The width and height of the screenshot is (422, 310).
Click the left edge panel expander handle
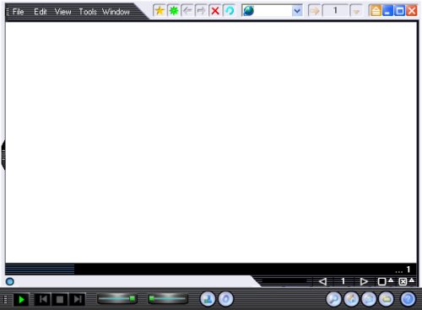pyautogui.click(x=3, y=155)
